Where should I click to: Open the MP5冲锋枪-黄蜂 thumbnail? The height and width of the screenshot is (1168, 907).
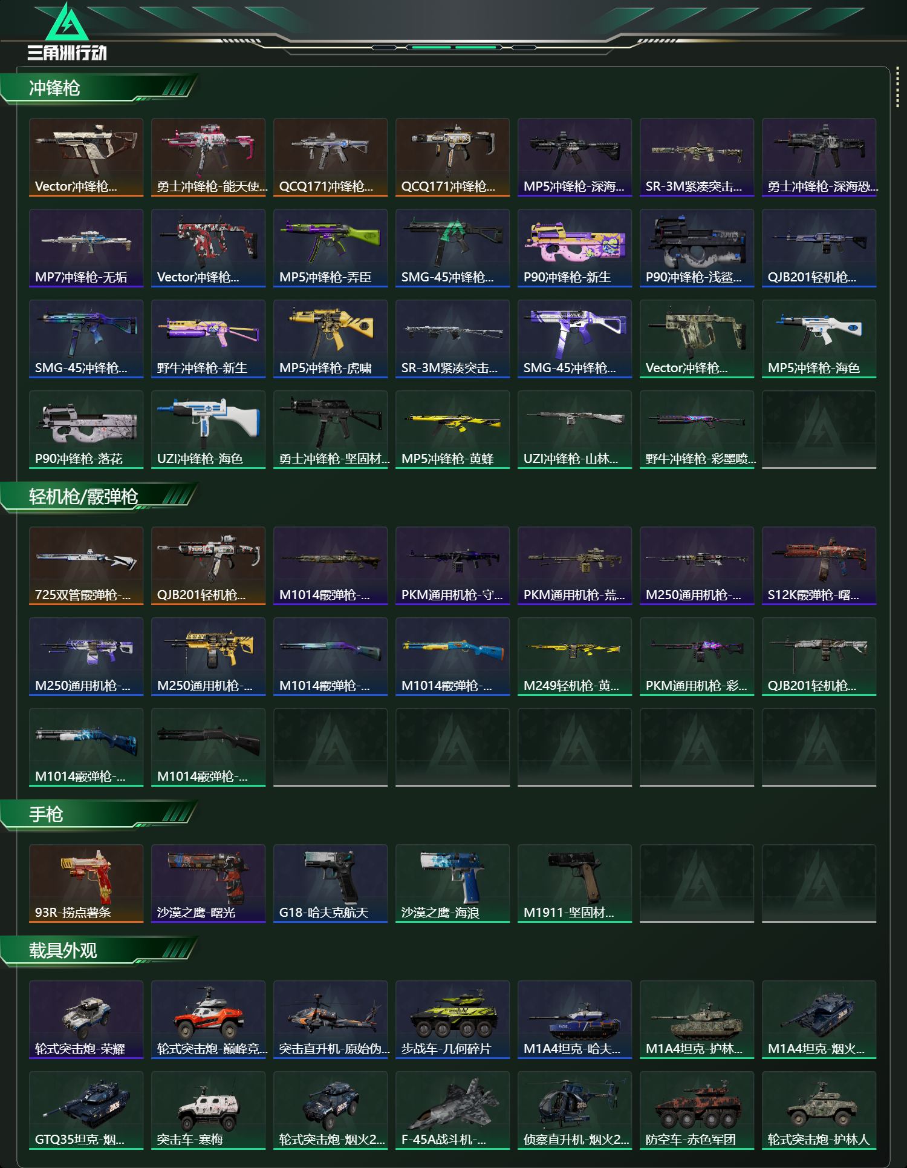pyautogui.click(x=453, y=429)
